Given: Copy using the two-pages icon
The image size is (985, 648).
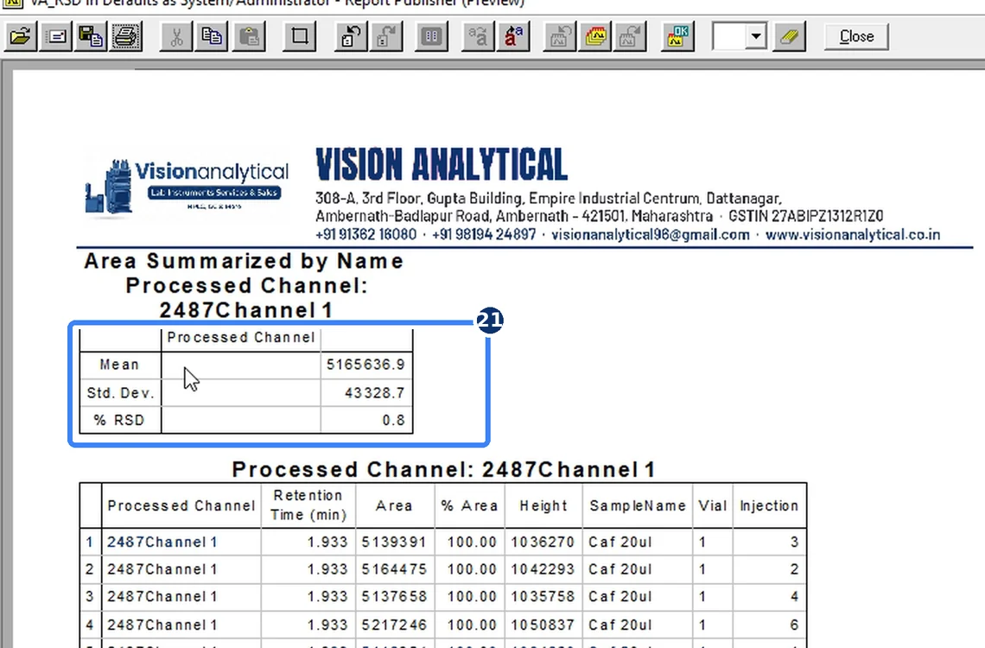Looking at the screenshot, I should (x=212, y=36).
